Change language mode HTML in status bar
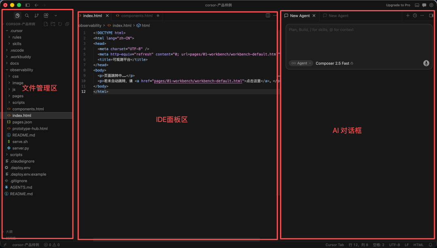The image size is (437, 248). [x=418, y=245]
